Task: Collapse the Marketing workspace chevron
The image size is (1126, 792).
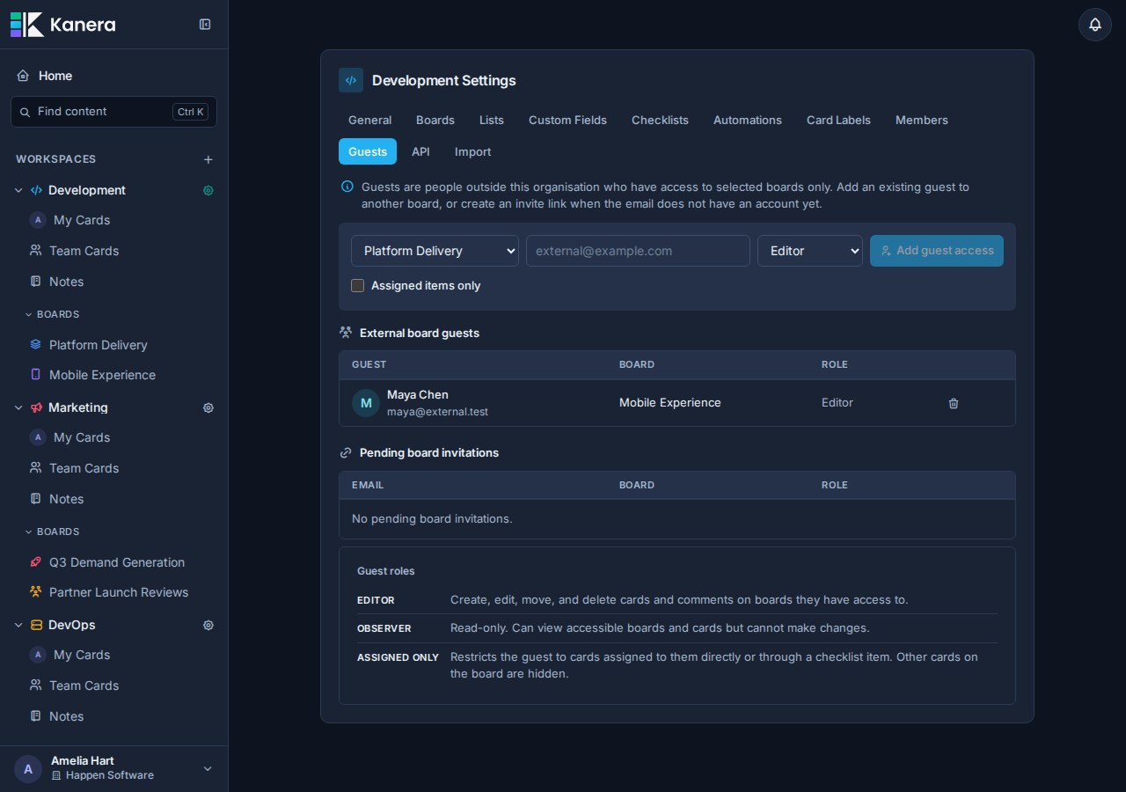Action: point(18,407)
